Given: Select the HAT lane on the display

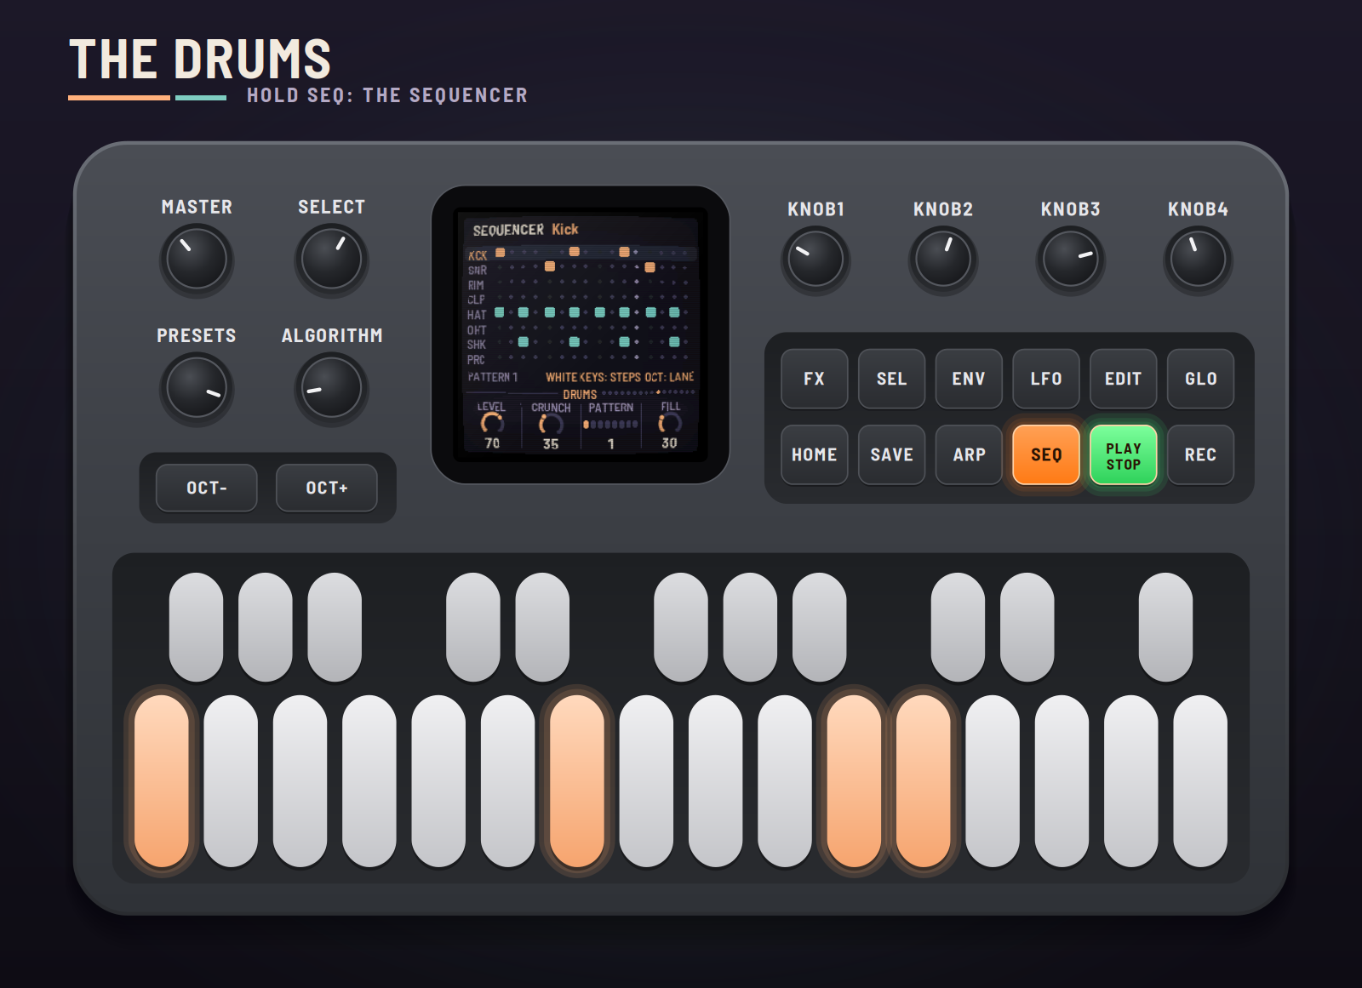Looking at the screenshot, I should pyautogui.click(x=581, y=314).
